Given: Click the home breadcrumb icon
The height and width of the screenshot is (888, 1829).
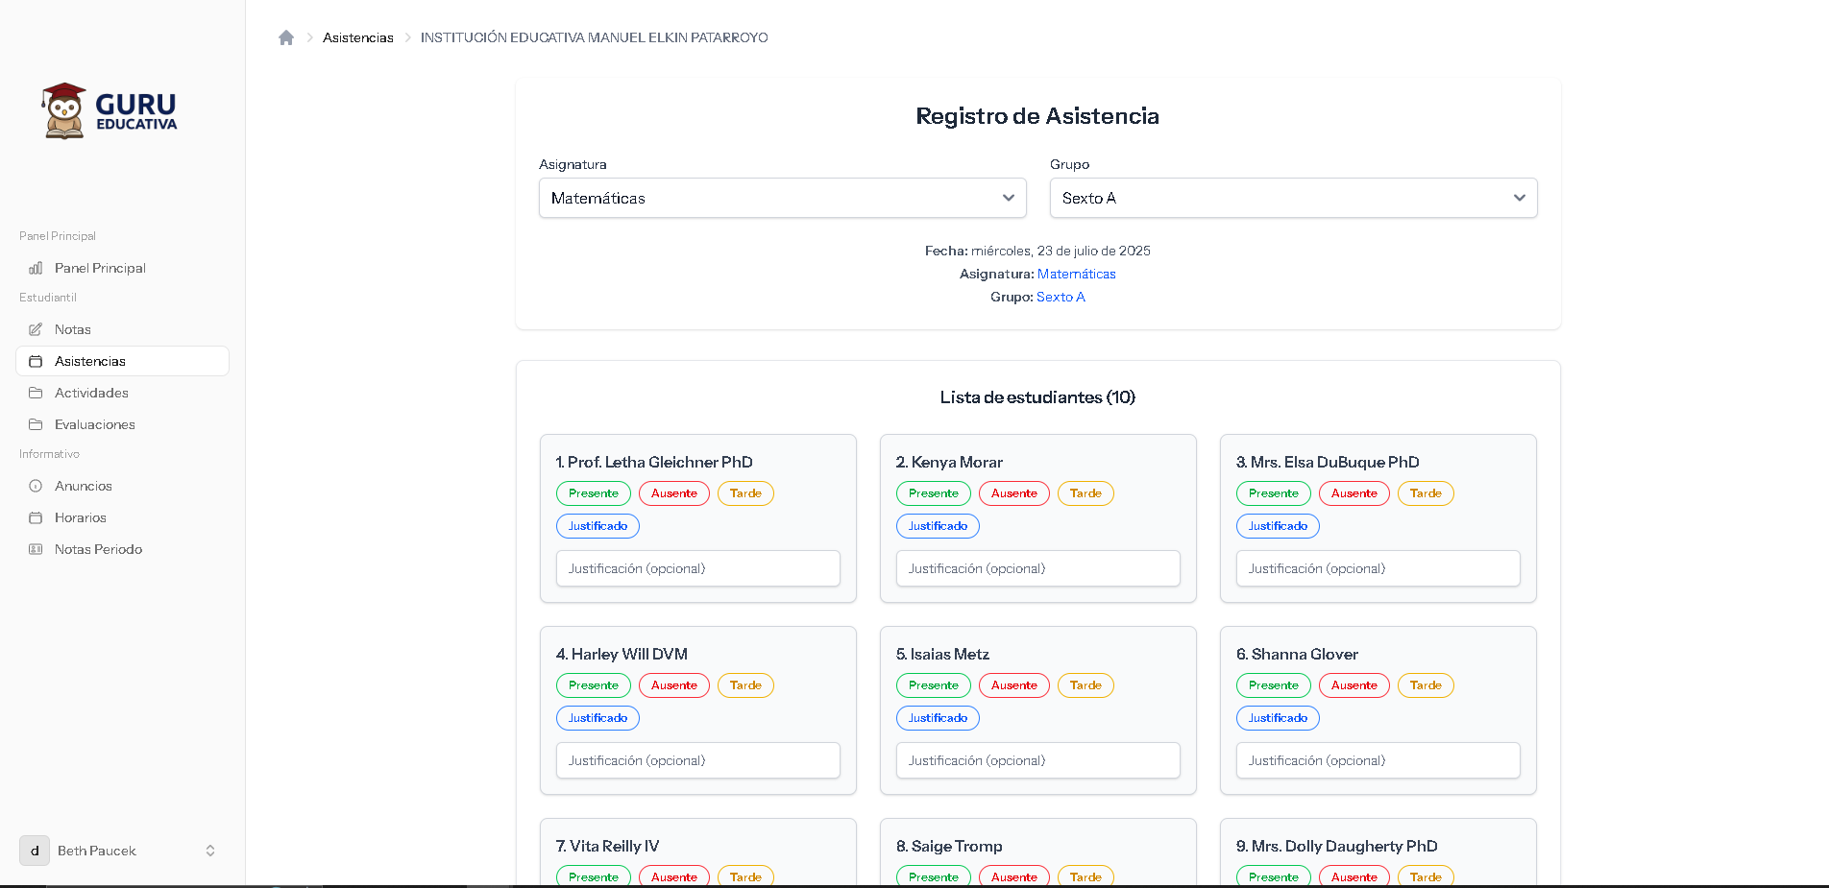Looking at the screenshot, I should (286, 37).
